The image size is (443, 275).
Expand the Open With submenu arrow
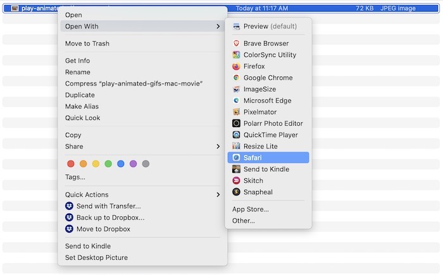tap(218, 27)
